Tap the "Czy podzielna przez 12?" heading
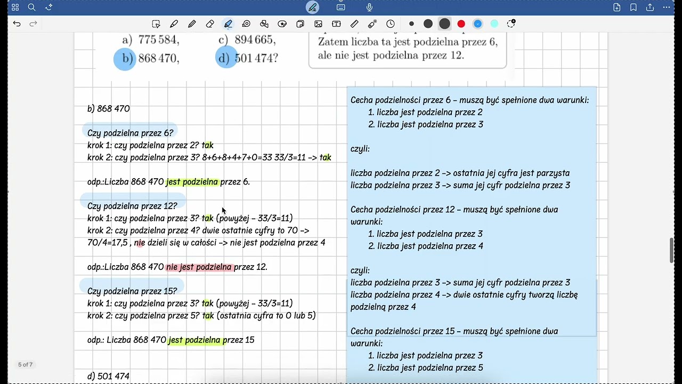The image size is (682, 384). (132, 206)
